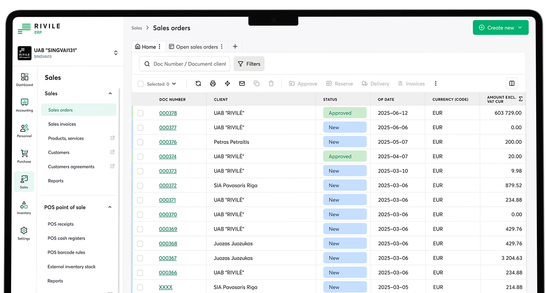Open document link 000377
Image resolution: width=546 pixels, height=293 pixels.
(168, 128)
